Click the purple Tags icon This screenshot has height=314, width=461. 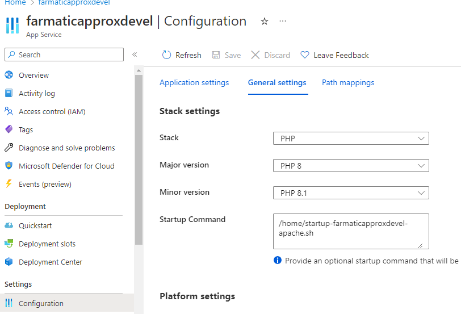click(x=9, y=129)
